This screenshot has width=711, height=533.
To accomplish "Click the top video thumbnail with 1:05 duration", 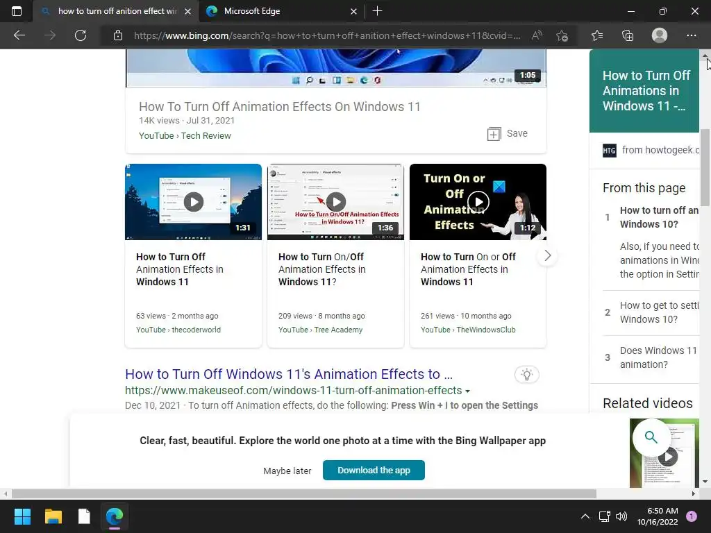I will [x=335, y=68].
